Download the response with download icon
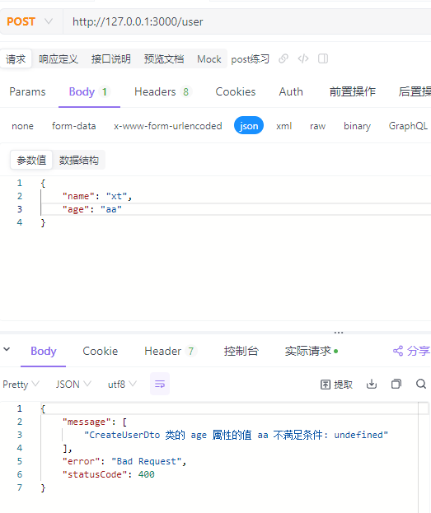Image resolution: width=431 pixels, height=513 pixels. [372, 384]
